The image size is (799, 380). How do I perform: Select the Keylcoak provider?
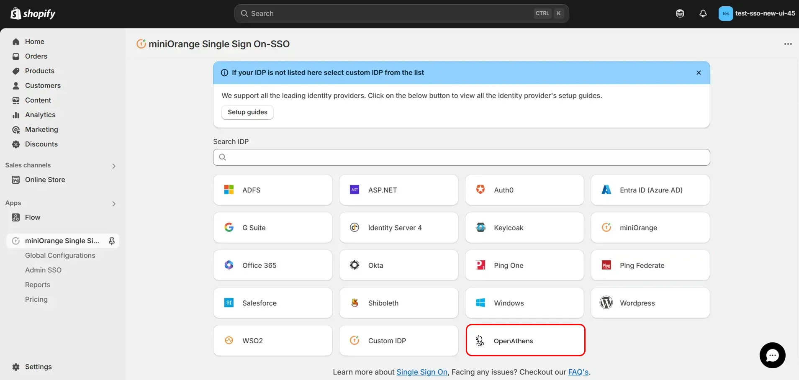(x=524, y=228)
